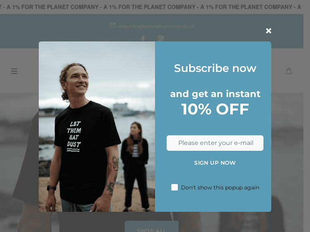
Task: Focus the 'Please enter your e-mail' field
Action: coord(215,143)
